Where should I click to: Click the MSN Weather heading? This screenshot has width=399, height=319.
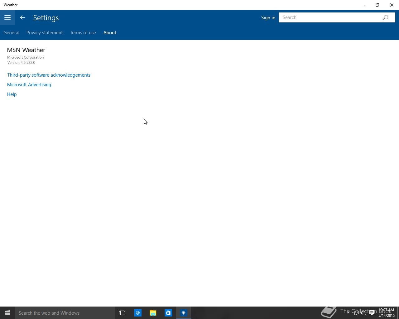click(26, 50)
